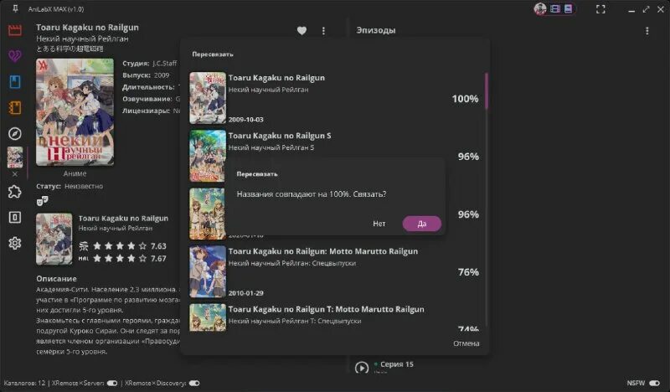This screenshot has height=392, width=670.
Task: Click the Студия value J.C.Staff
Action: click(x=164, y=64)
